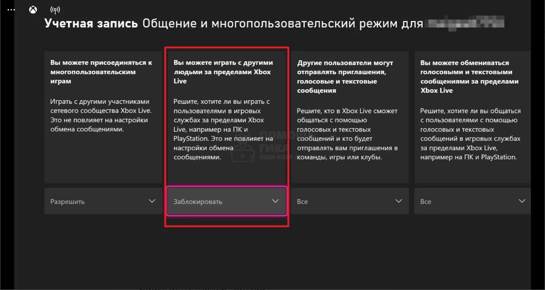Viewport: 545px width, 290px height.
Task: Open the Все dropdown under invitations and messages
Action: 350,201
